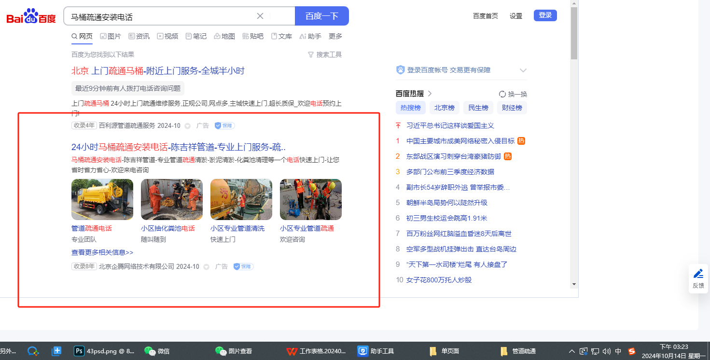Open the 百度首页 link
The image size is (710, 360).
coord(486,16)
